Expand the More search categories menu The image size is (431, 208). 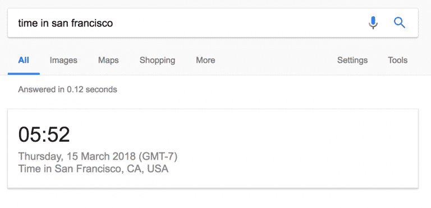click(205, 60)
